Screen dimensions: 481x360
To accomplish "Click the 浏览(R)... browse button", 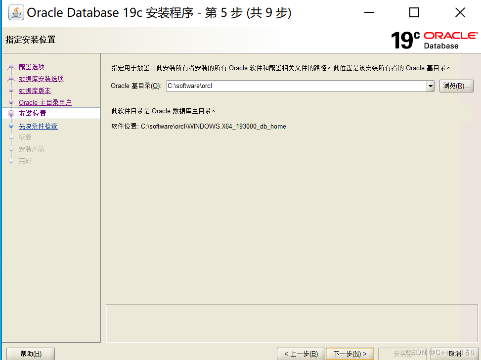I will 456,86.
